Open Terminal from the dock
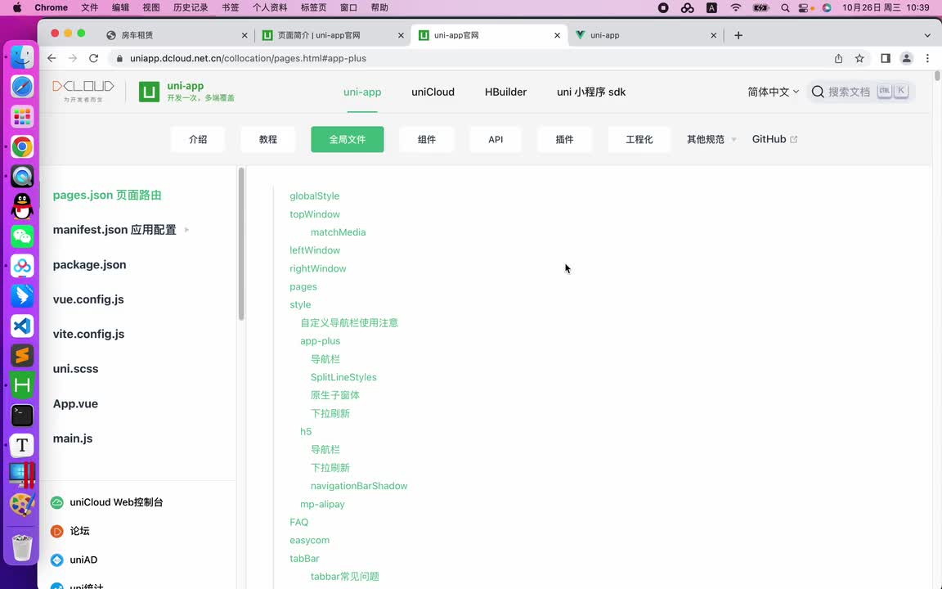Screen dimensions: 942x589 22,416
